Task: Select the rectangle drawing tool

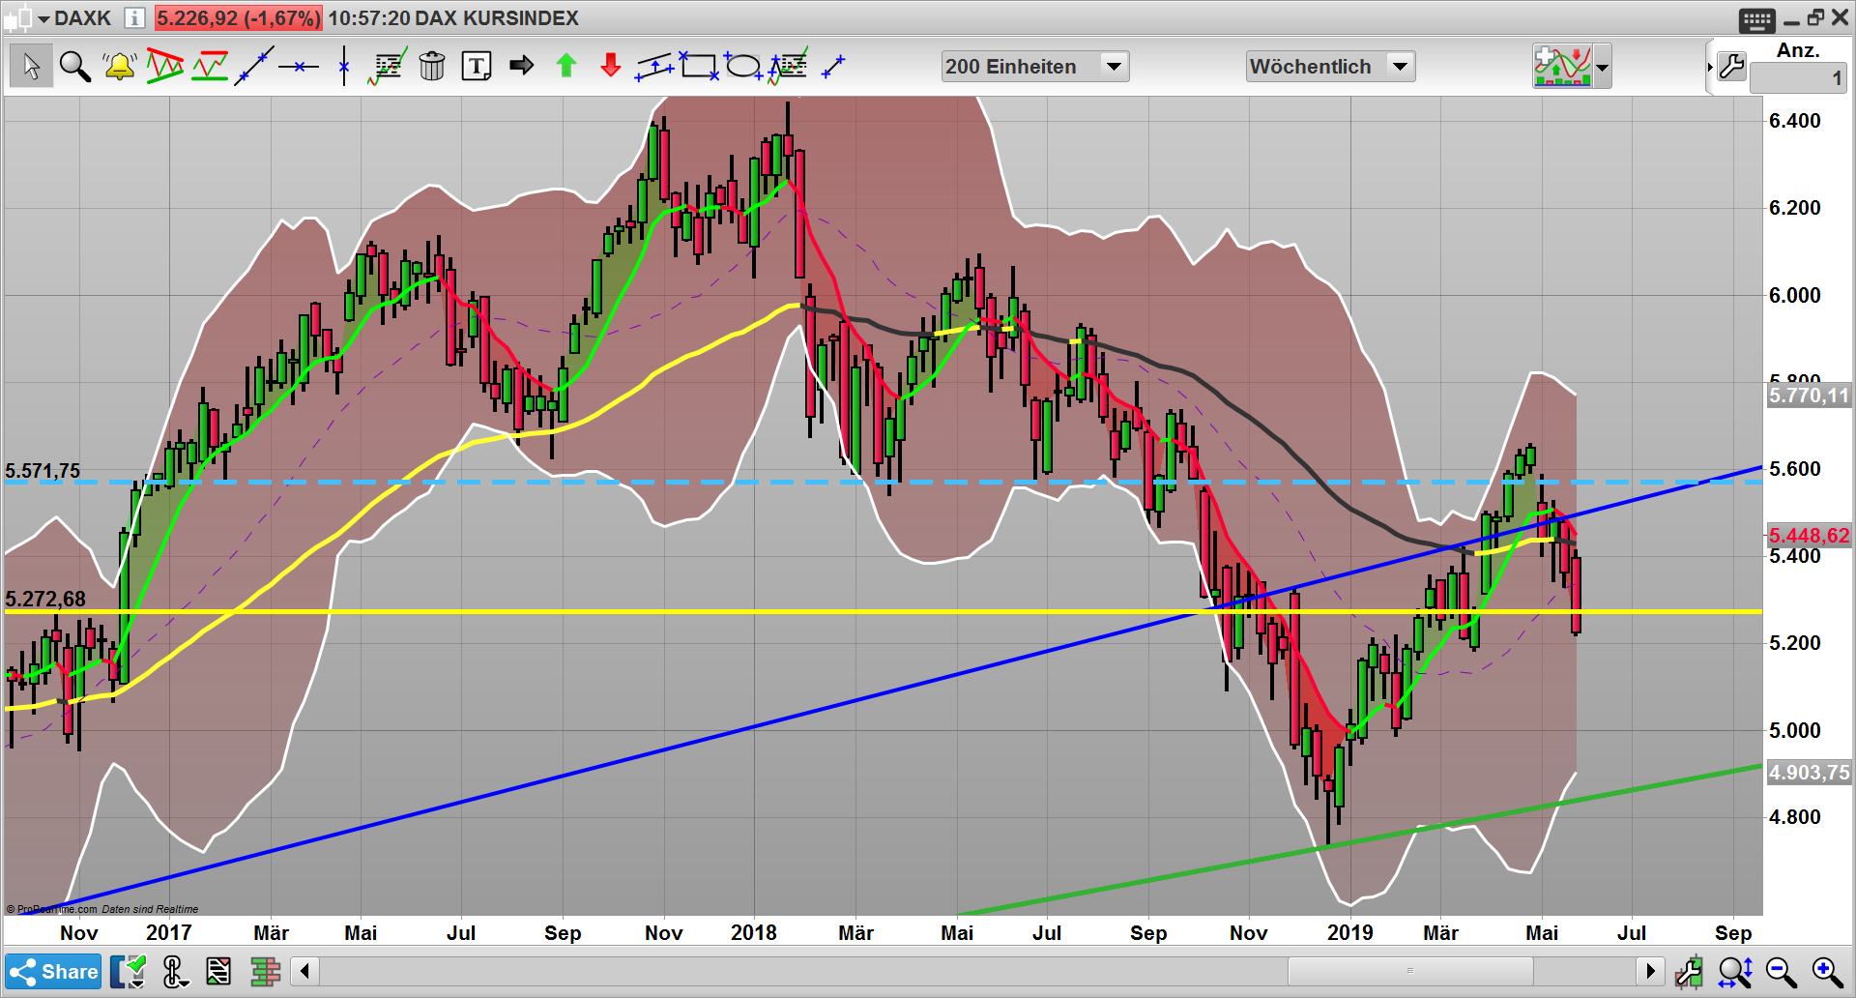Action: pos(699,66)
